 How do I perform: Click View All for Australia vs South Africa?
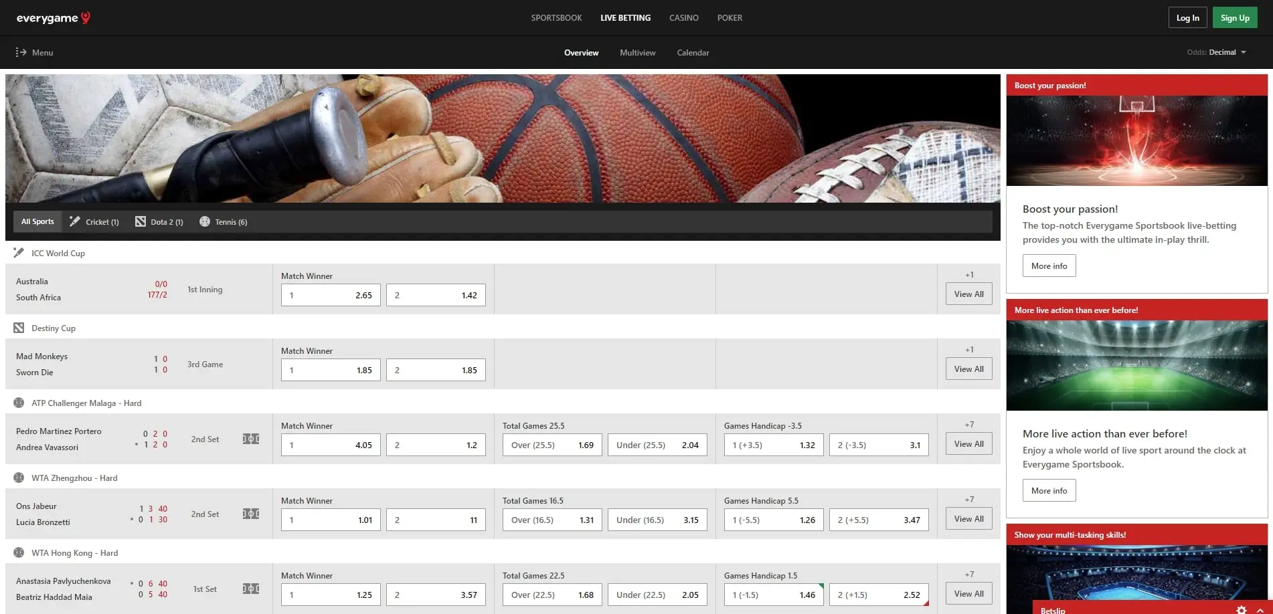pos(968,294)
